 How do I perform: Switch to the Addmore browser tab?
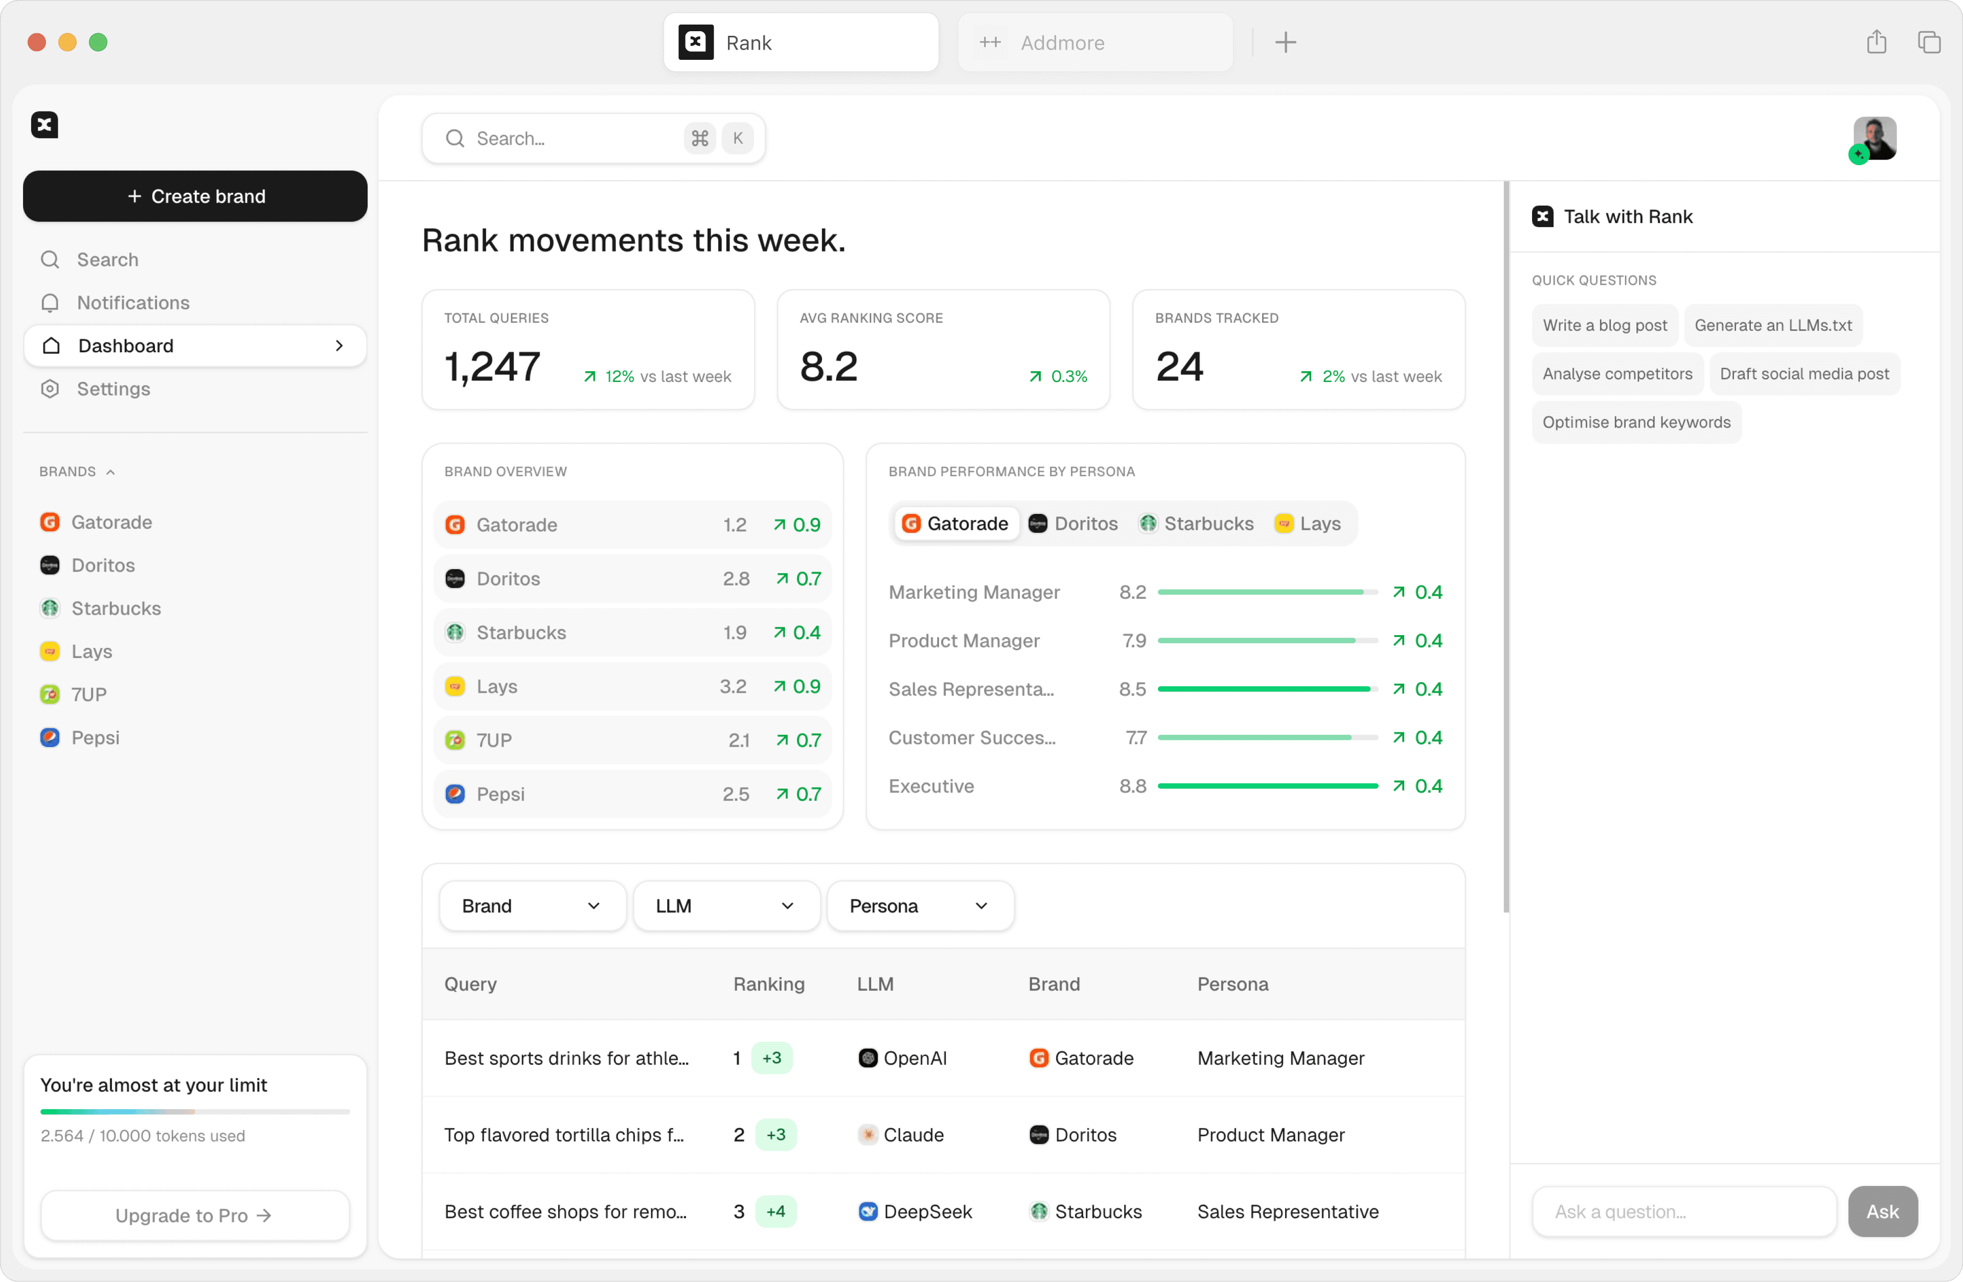1095,42
